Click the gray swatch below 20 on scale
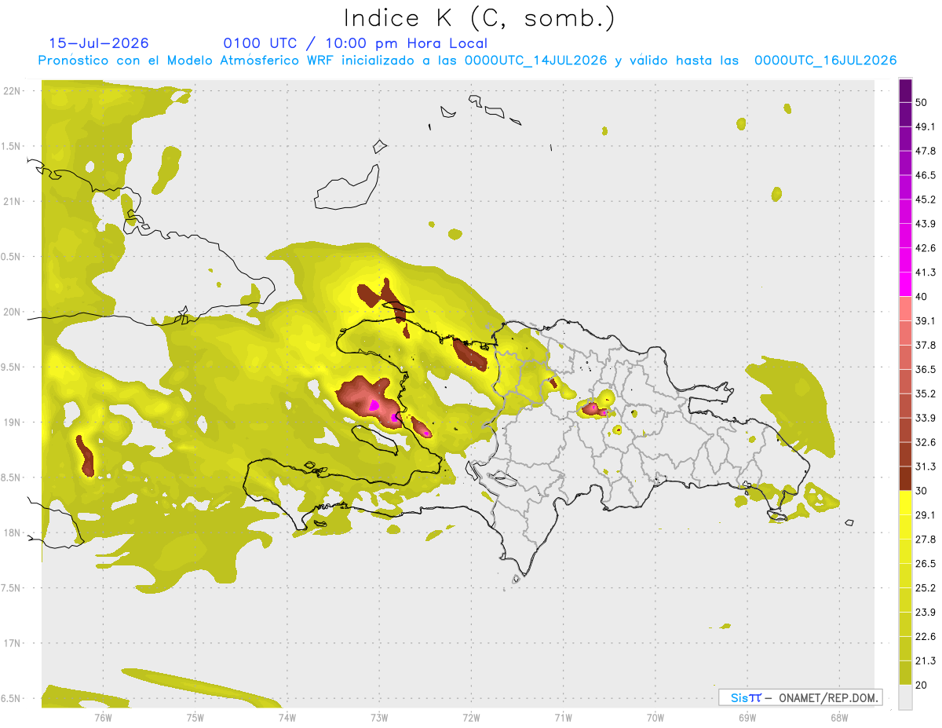This screenshot has width=942, height=728. tap(905, 697)
